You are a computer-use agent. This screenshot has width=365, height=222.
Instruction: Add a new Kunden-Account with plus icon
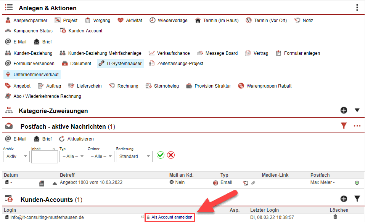click(x=344, y=199)
